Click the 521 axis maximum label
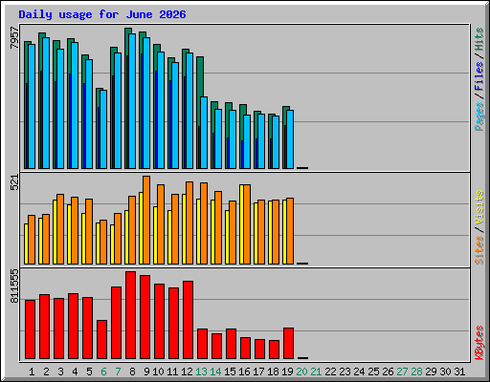Image resolution: width=490 pixels, height=382 pixels. tap(14, 182)
